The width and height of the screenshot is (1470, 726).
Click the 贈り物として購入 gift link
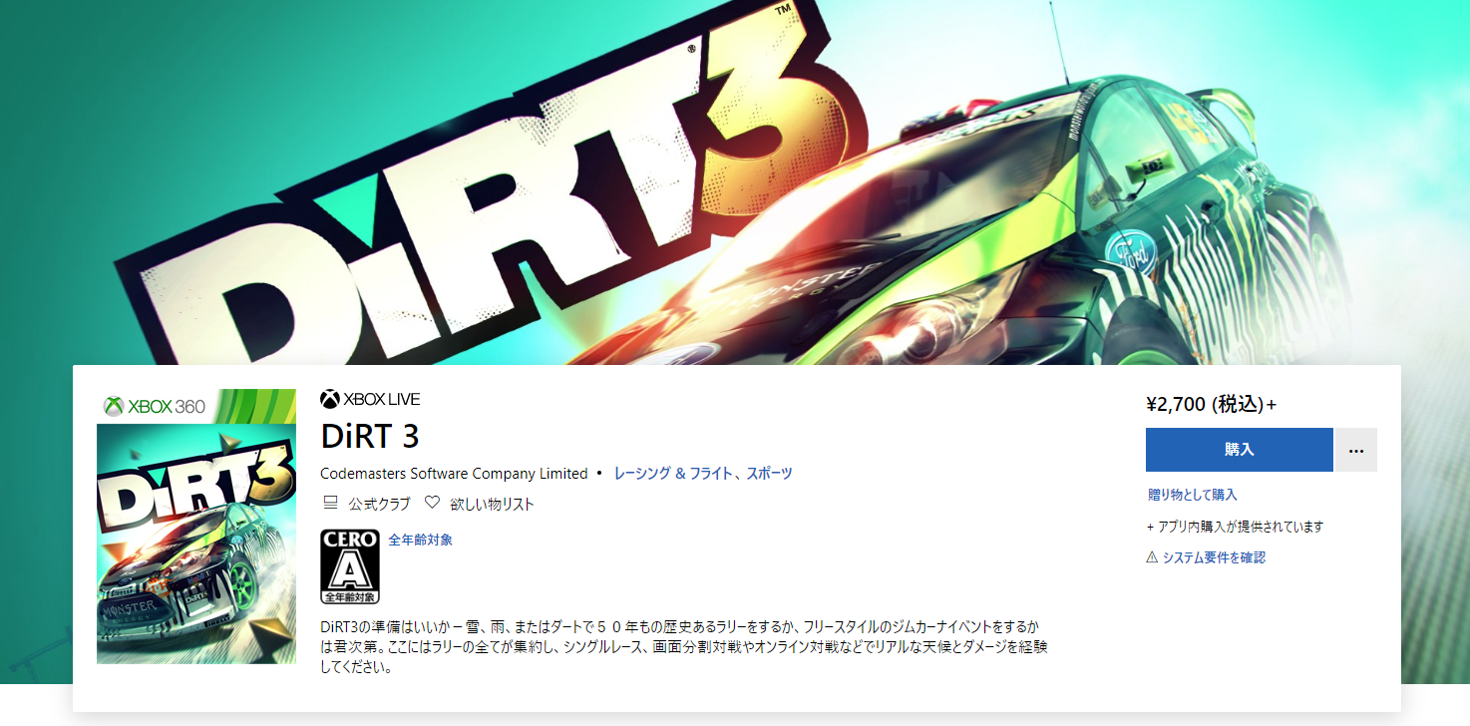(x=1192, y=495)
